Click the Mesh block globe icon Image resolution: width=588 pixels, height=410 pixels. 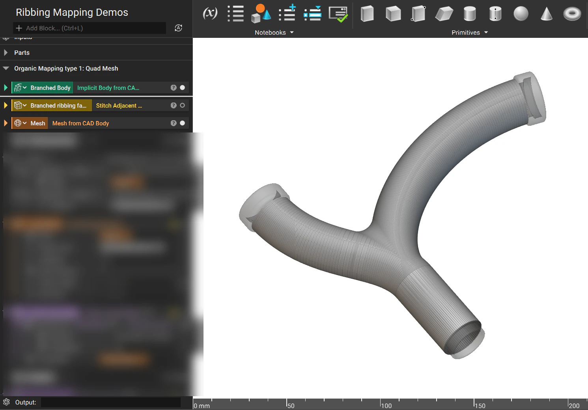click(x=17, y=123)
